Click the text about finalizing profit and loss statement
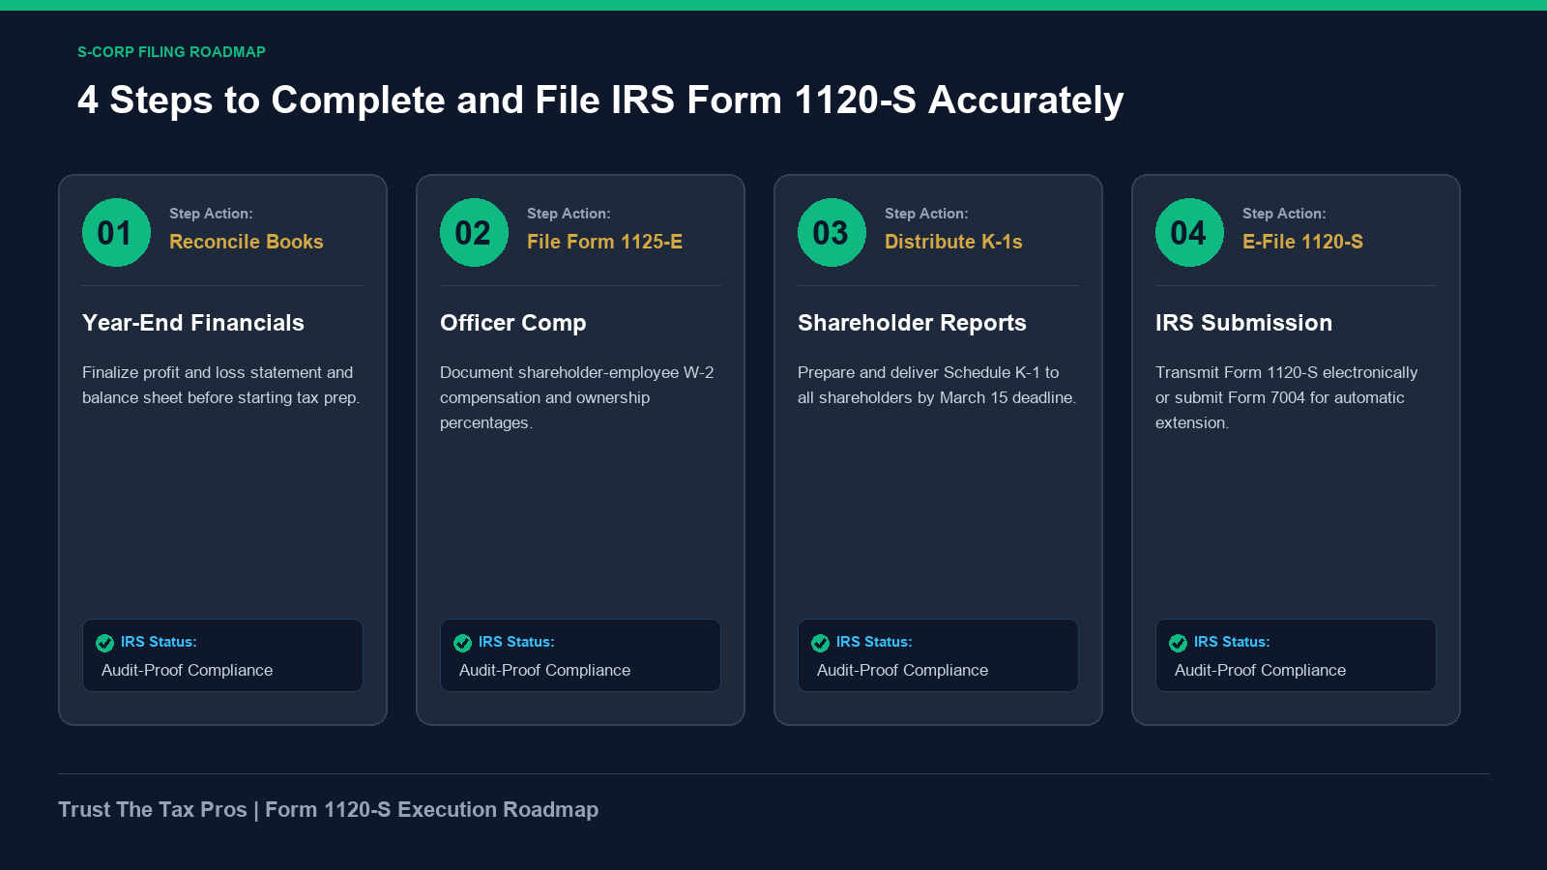The width and height of the screenshot is (1547, 870). click(x=220, y=385)
